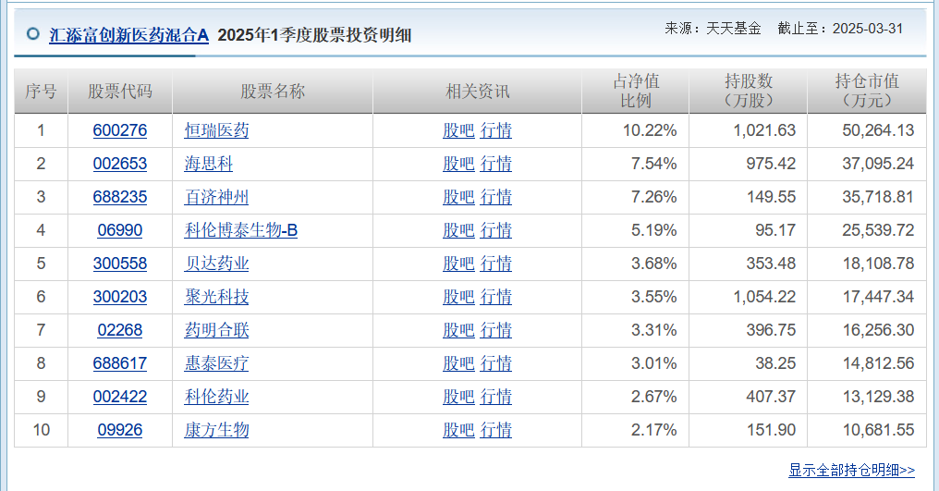Open 股吧 for 海思科 row
Image resolution: width=939 pixels, height=491 pixels.
pyautogui.click(x=458, y=164)
